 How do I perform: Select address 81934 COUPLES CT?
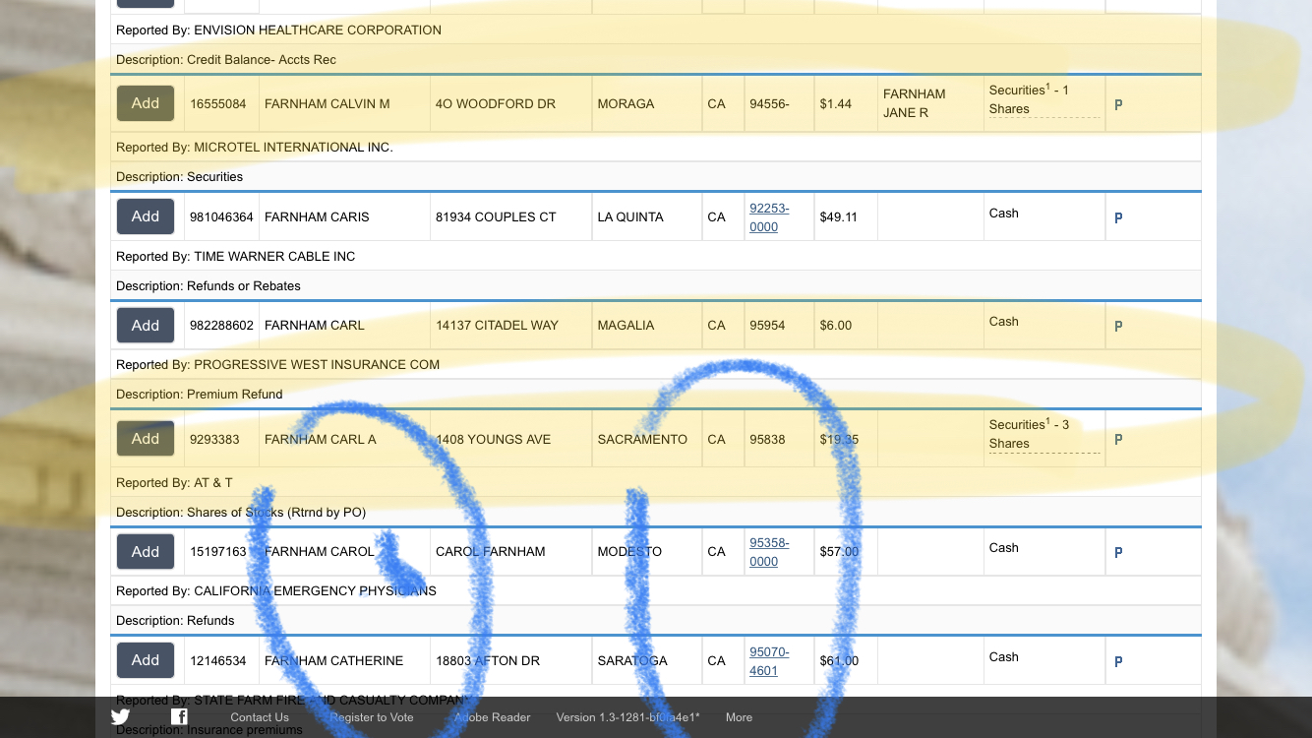(x=496, y=216)
